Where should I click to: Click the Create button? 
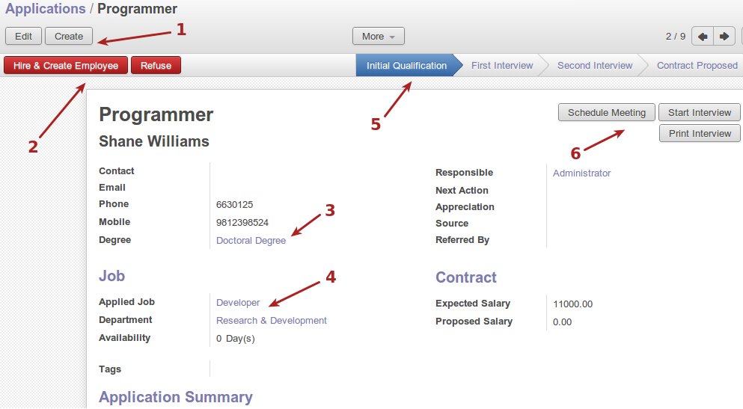pos(69,37)
